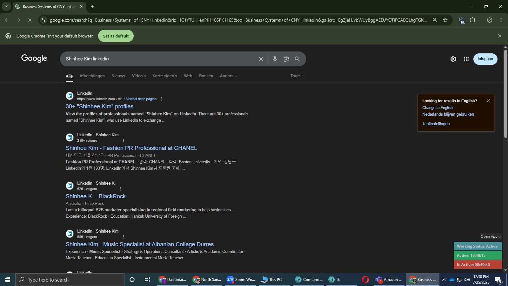This screenshot has height=286, width=508.
Task: Open more options for CHANEL result
Action: tap(124, 140)
